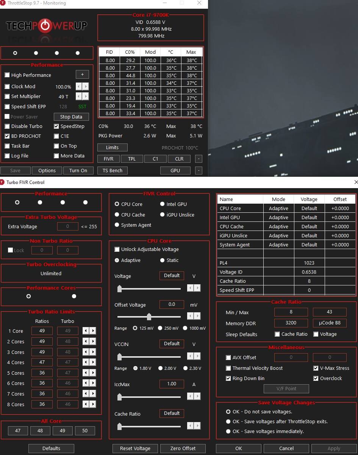The height and width of the screenshot is (455, 358).
Task: Uncheck SpeedStep checkbox
Action: pyautogui.click(x=56, y=126)
